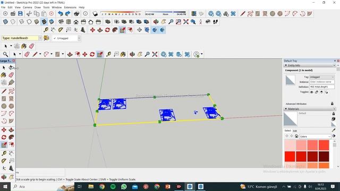Open the Edit menu
Screen dimensions: 340x191
[x=10, y=7]
